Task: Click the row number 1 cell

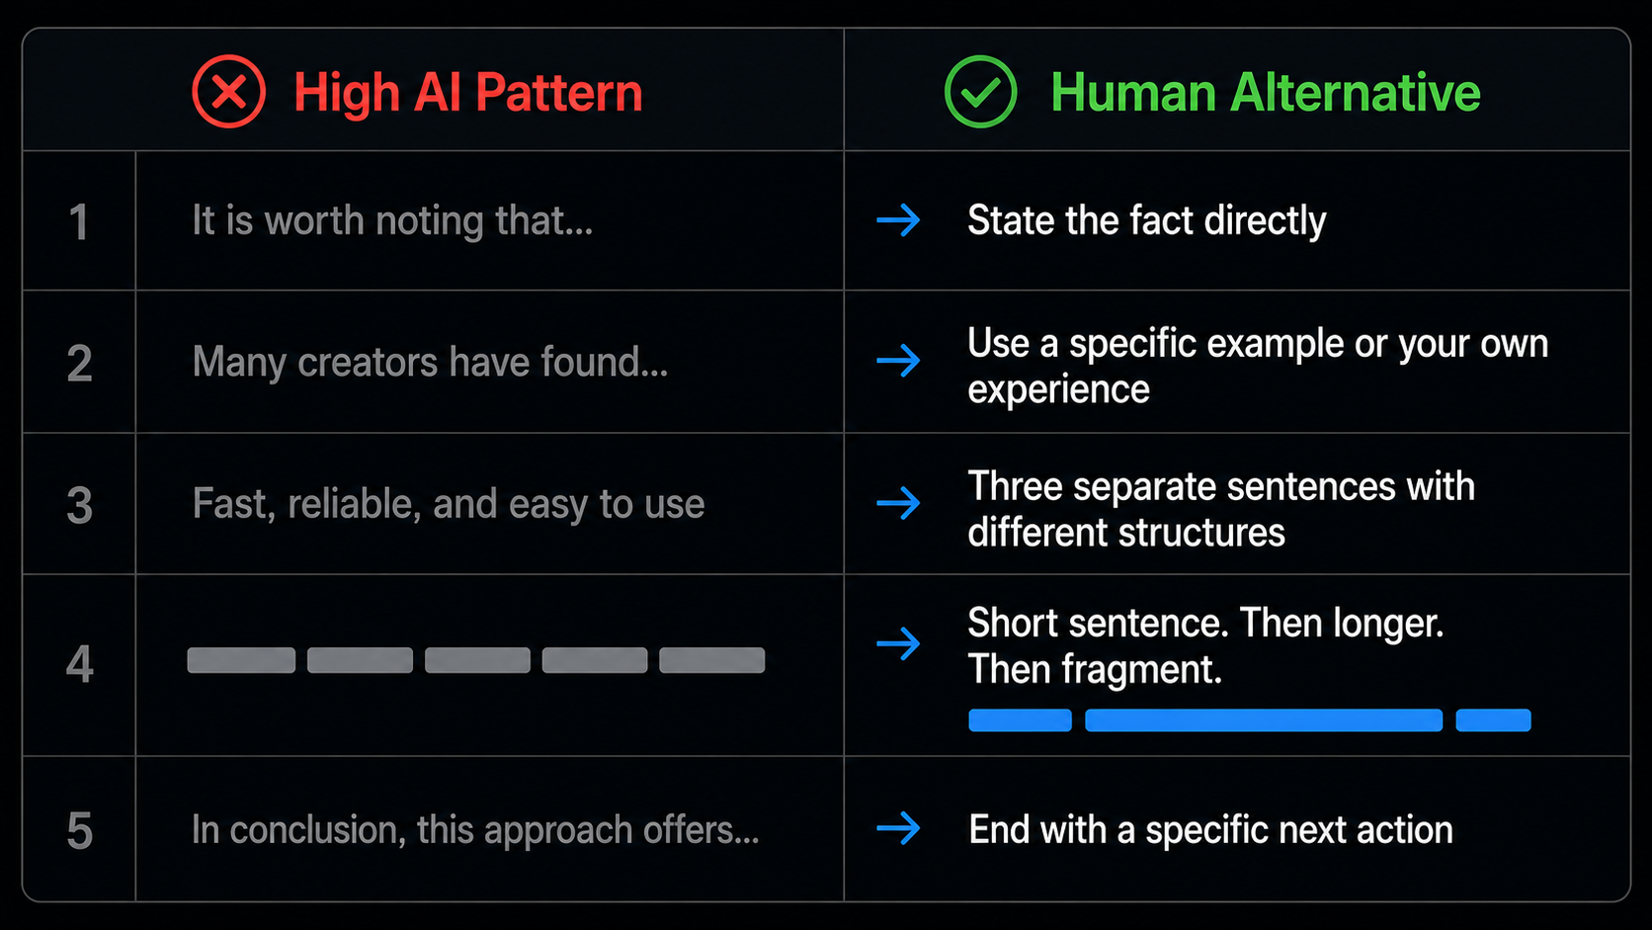Action: [x=79, y=220]
